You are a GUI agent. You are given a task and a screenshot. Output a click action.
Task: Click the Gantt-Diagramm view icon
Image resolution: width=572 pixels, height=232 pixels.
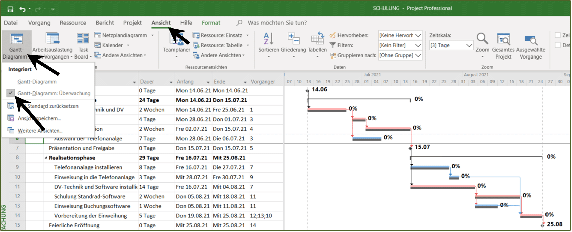(16, 39)
